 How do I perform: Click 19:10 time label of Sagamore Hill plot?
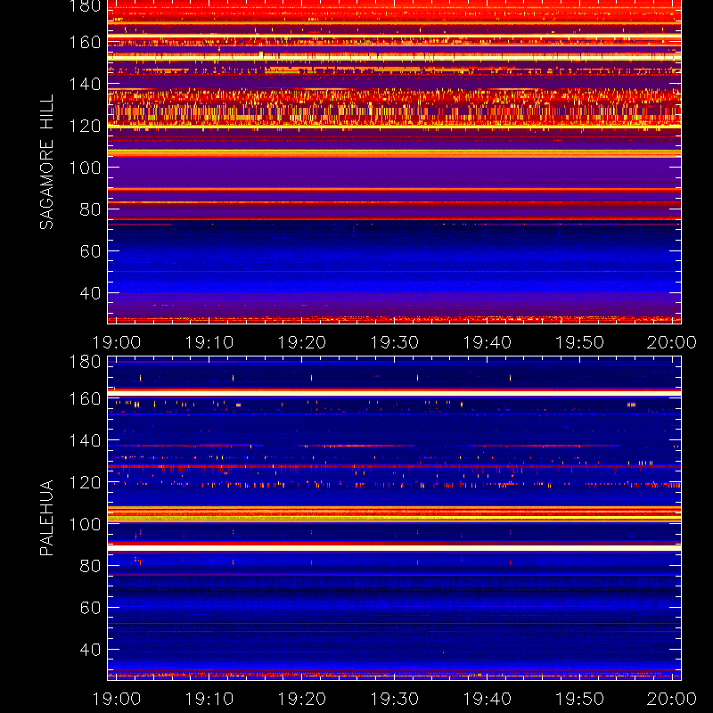[x=209, y=342]
